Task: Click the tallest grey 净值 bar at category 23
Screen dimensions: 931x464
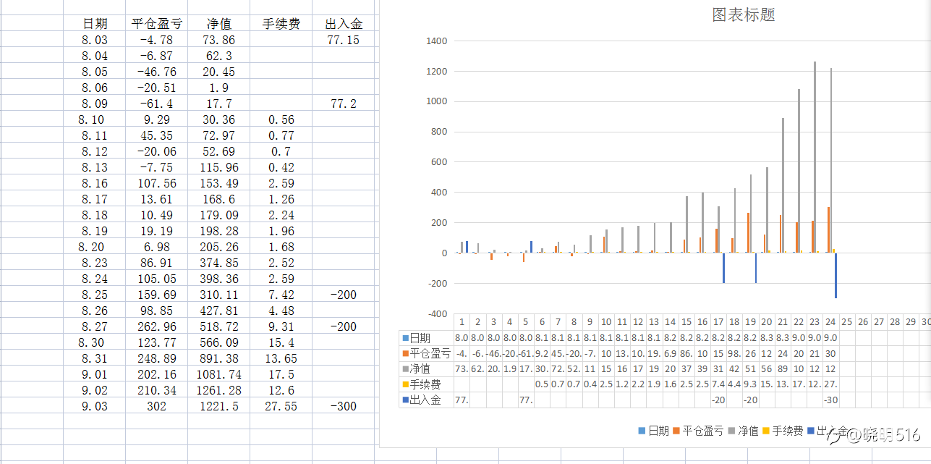Action: coord(815,157)
